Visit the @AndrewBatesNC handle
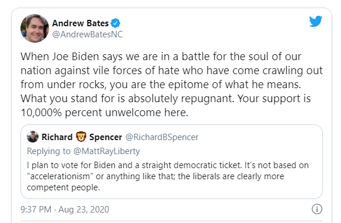This screenshot has width=341, height=223. click(x=88, y=34)
